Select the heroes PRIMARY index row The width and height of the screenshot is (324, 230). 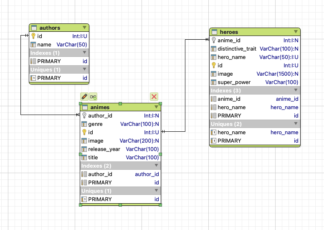tap(255, 116)
